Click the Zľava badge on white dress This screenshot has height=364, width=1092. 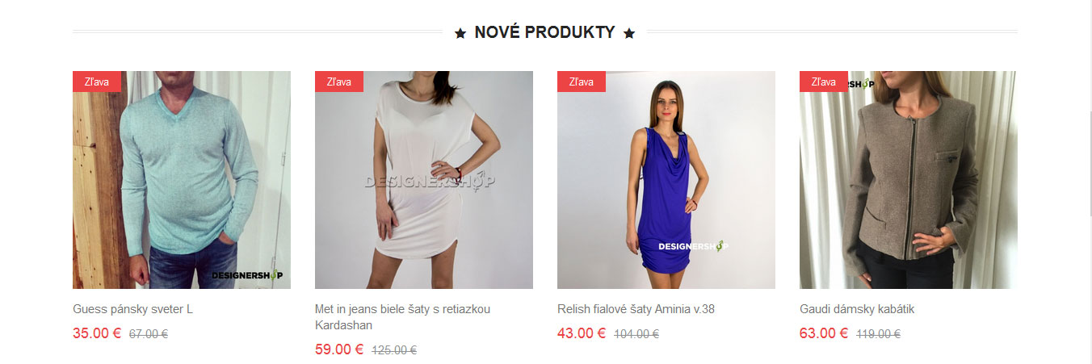pyautogui.click(x=339, y=82)
